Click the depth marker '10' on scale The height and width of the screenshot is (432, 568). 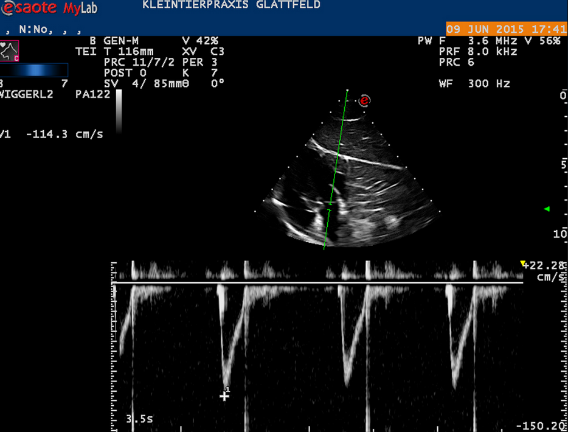click(560, 234)
